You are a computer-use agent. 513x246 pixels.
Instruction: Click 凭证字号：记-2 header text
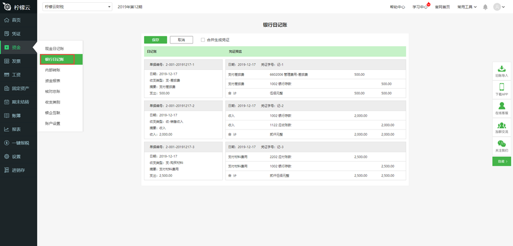(272, 105)
